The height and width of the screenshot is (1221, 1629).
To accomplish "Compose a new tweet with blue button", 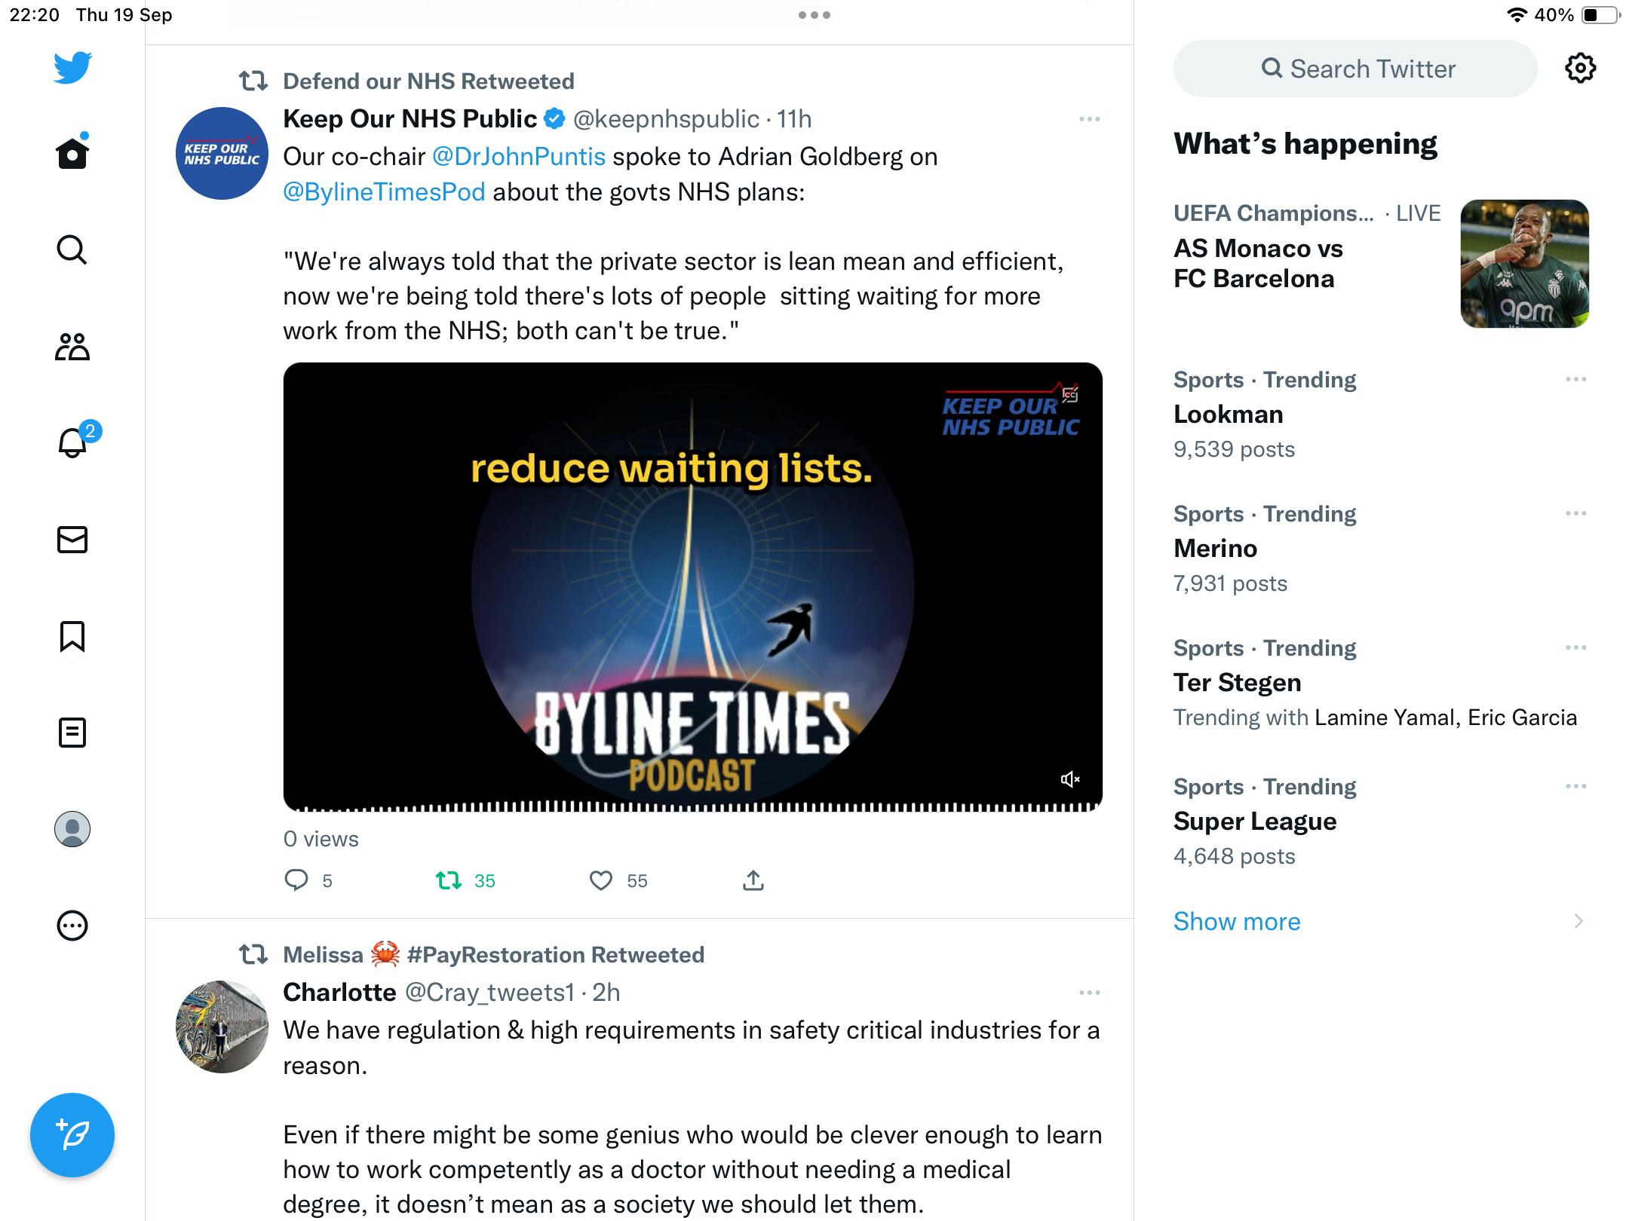I will [x=72, y=1135].
